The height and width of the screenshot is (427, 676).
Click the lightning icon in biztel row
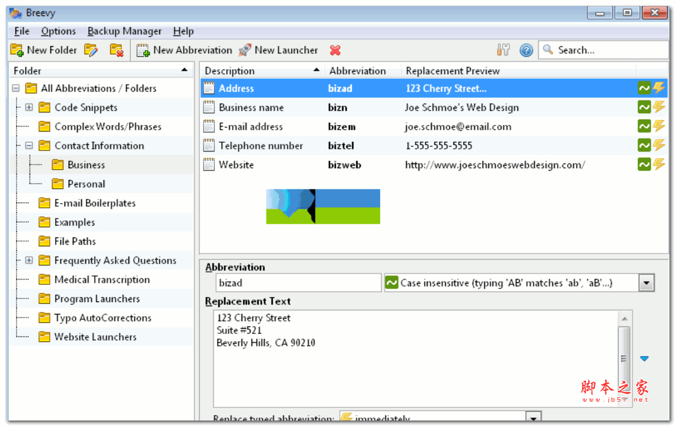(x=659, y=145)
